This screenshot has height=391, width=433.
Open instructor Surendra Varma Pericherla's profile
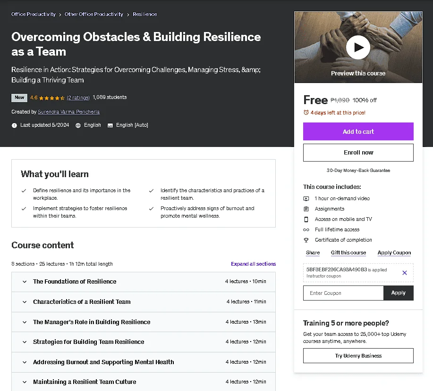[68, 112]
